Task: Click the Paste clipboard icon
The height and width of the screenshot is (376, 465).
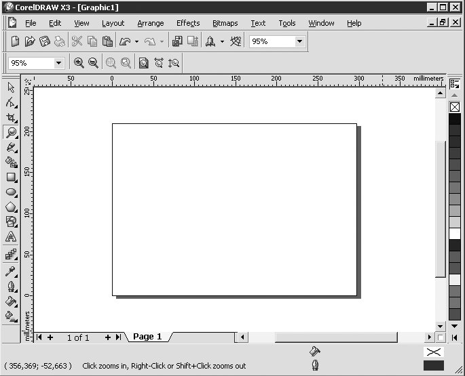Action: pyautogui.click(x=107, y=41)
